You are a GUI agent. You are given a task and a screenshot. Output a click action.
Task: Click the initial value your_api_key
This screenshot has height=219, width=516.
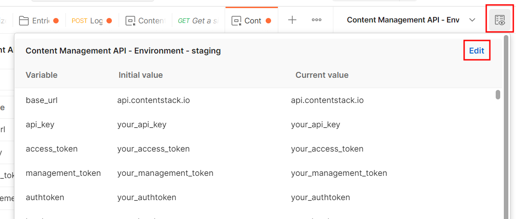click(x=142, y=125)
